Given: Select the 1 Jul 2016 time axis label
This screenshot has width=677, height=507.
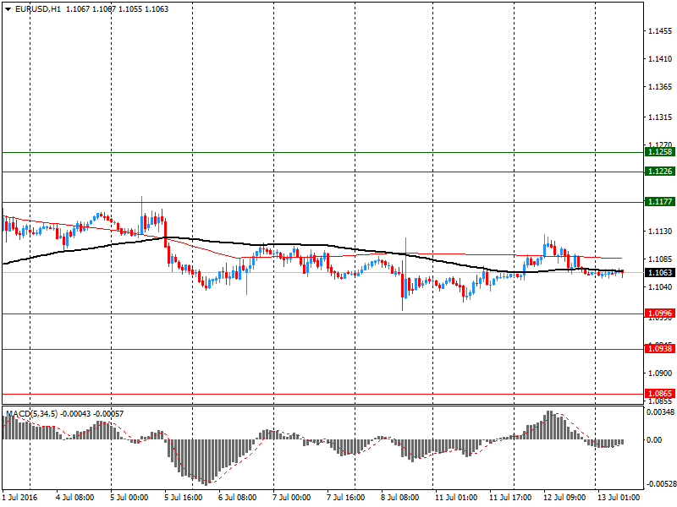Looking at the screenshot, I should coord(20,498).
